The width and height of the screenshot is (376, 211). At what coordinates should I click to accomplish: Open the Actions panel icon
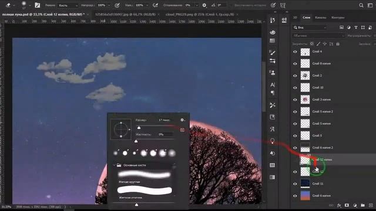point(273,153)
